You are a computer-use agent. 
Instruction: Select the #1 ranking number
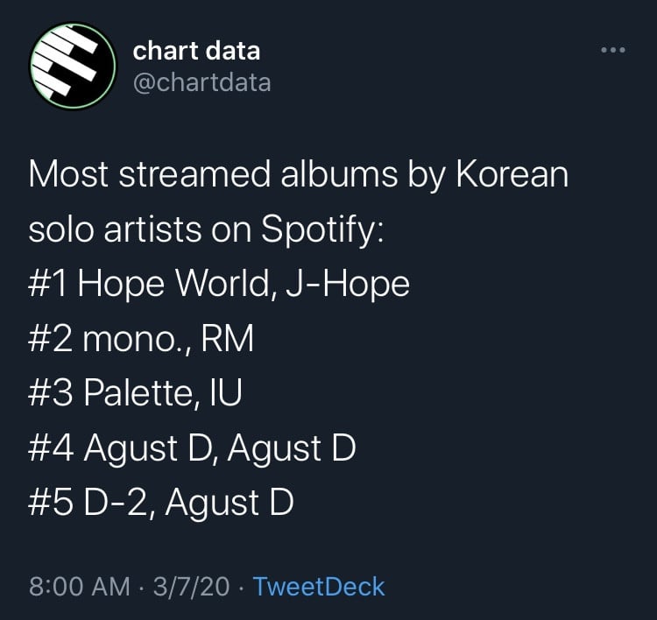pos(47,284)
